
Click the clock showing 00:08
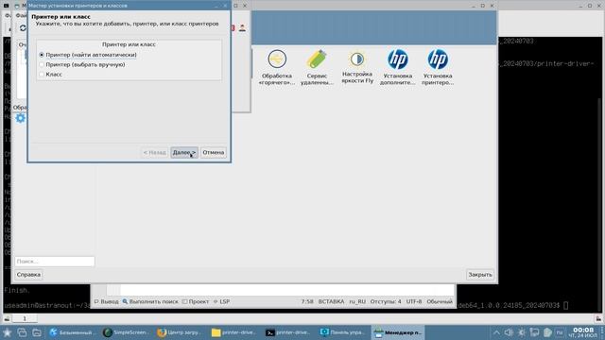coord(583,332)
